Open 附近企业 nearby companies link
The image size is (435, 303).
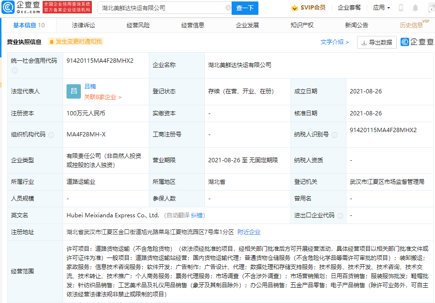(249, 232)
